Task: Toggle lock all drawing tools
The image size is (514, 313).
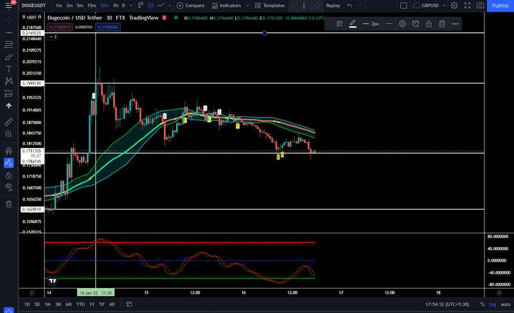Action: [x=9, y=175]
